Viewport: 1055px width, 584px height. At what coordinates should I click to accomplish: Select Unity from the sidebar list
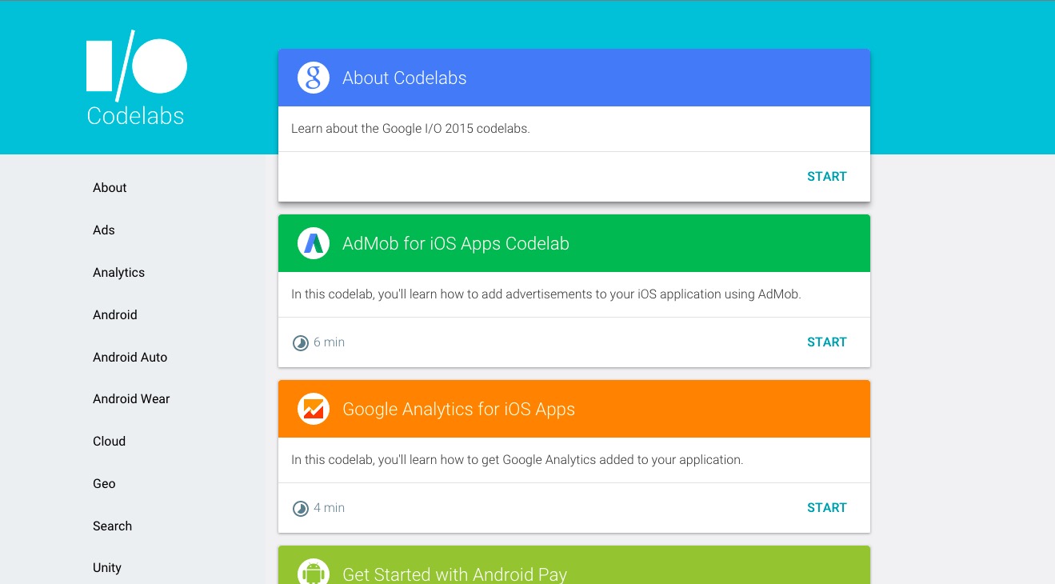tap(107, 568)
